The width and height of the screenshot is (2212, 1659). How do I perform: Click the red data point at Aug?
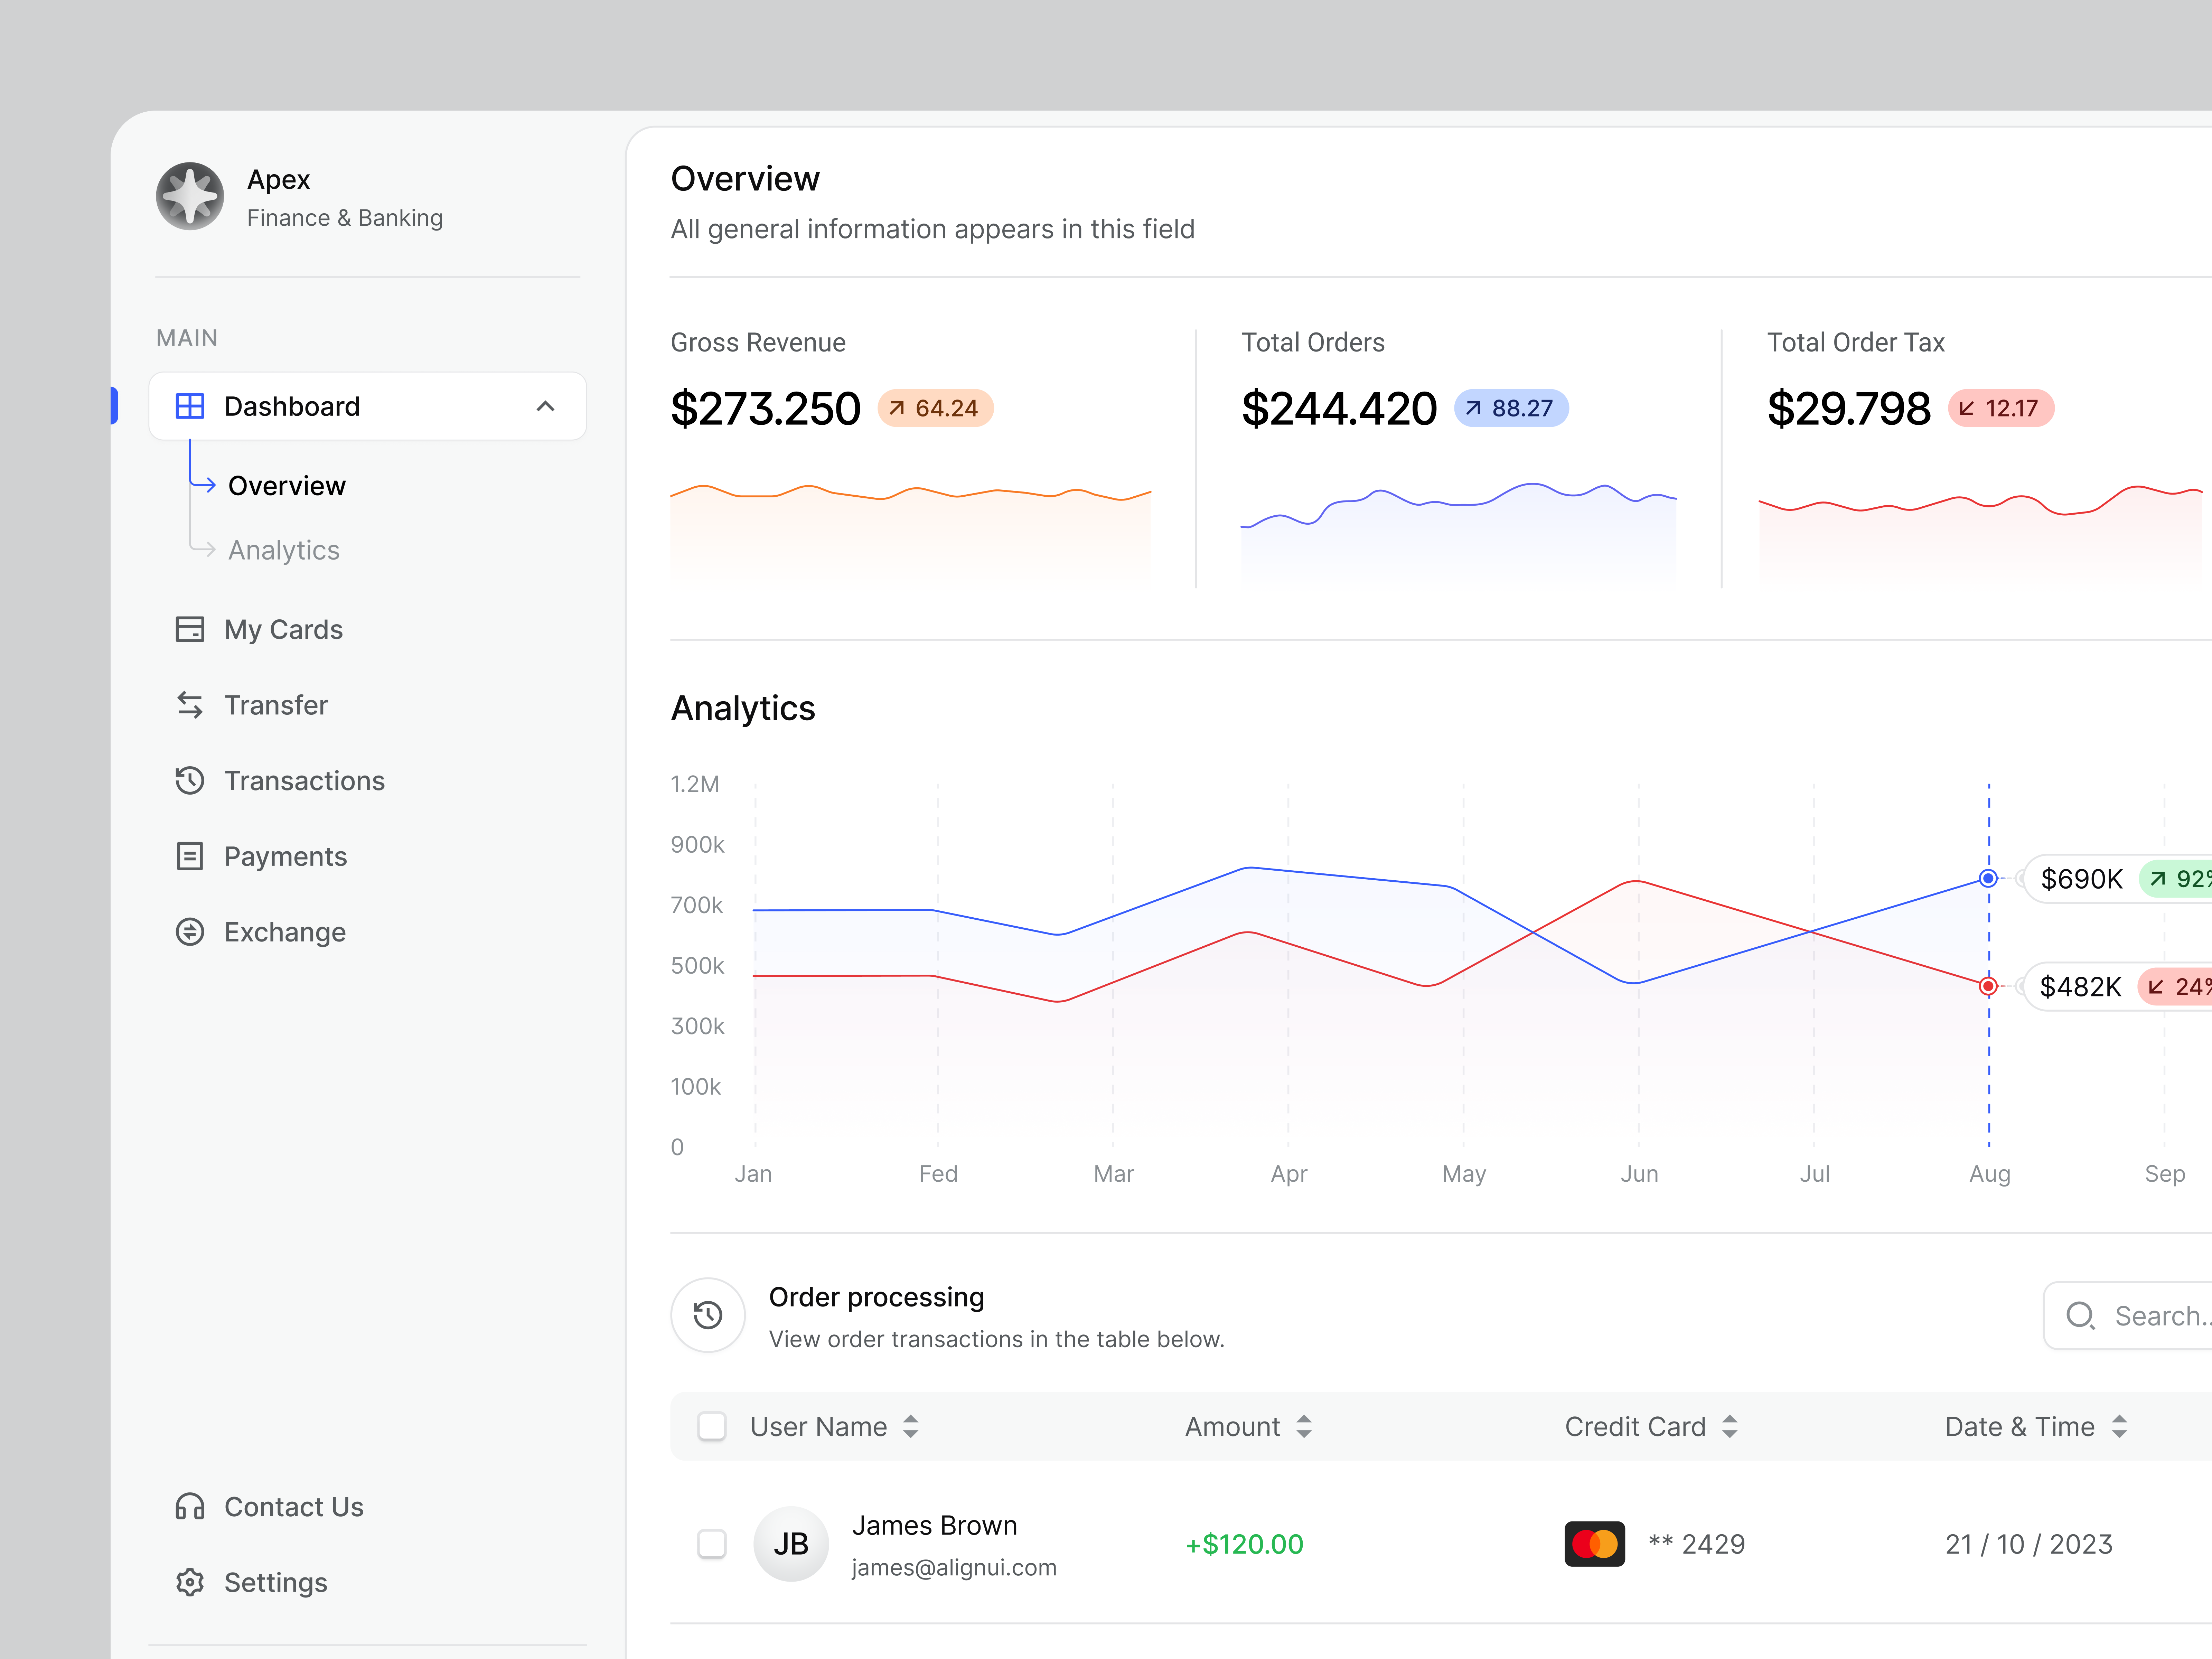1988,986
